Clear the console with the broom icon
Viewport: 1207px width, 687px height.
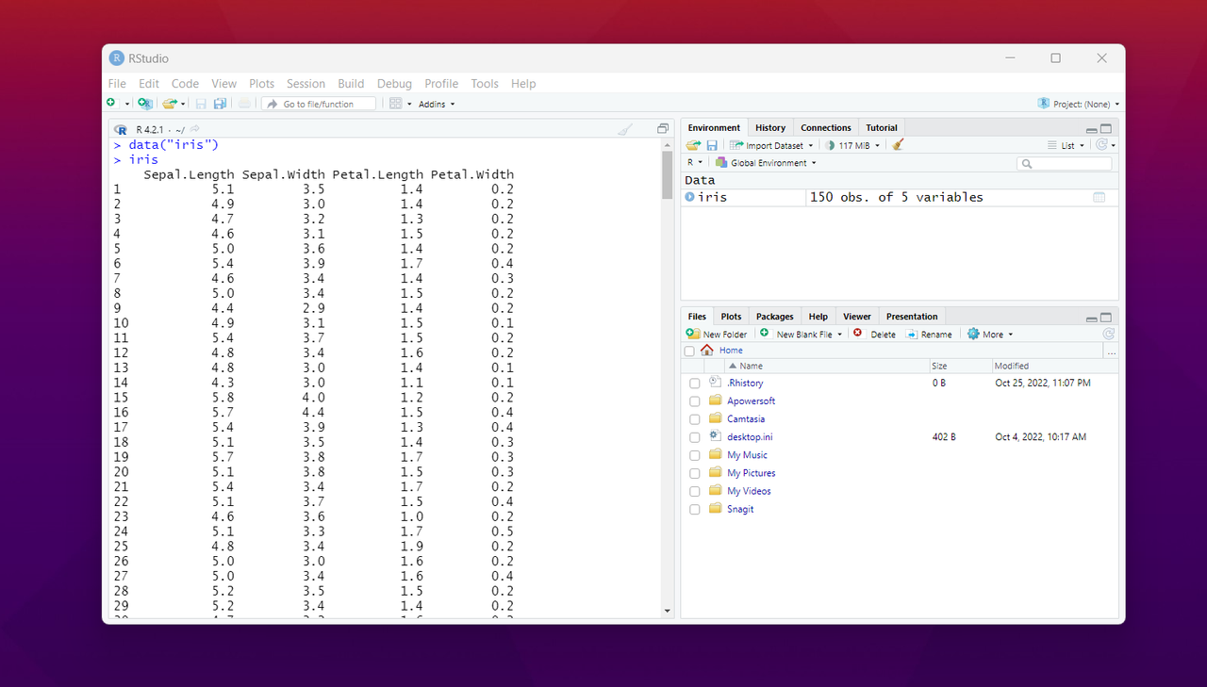point(625,129)
